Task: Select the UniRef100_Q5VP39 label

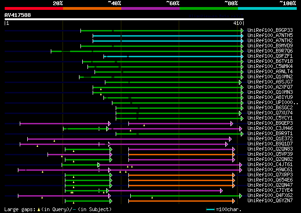Action: point(270,154)
